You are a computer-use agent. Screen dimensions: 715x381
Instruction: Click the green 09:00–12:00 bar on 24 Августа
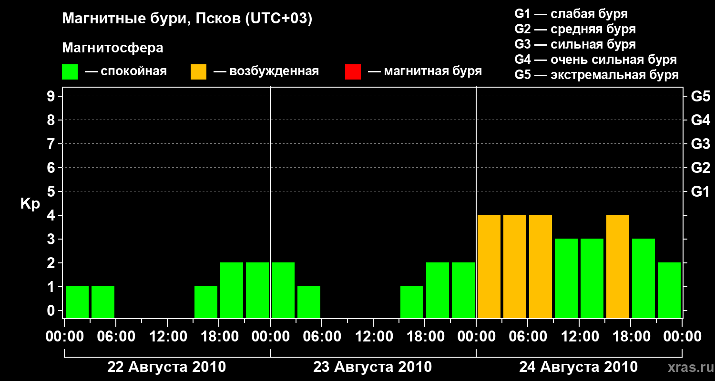[566, 278]
